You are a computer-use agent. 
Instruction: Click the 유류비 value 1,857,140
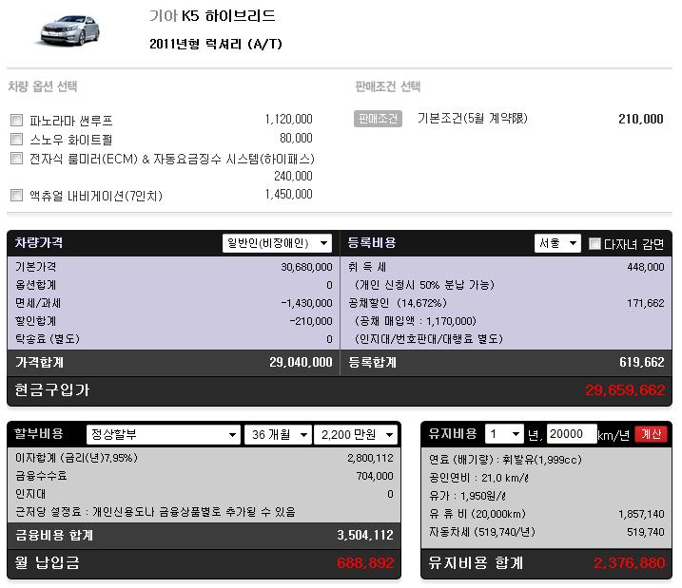pos(641,514)
